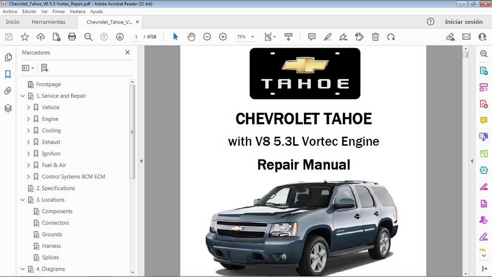Collapse the 1. Service and Repair bookmark
492x277 pixels.
click(x=23, y=96)
